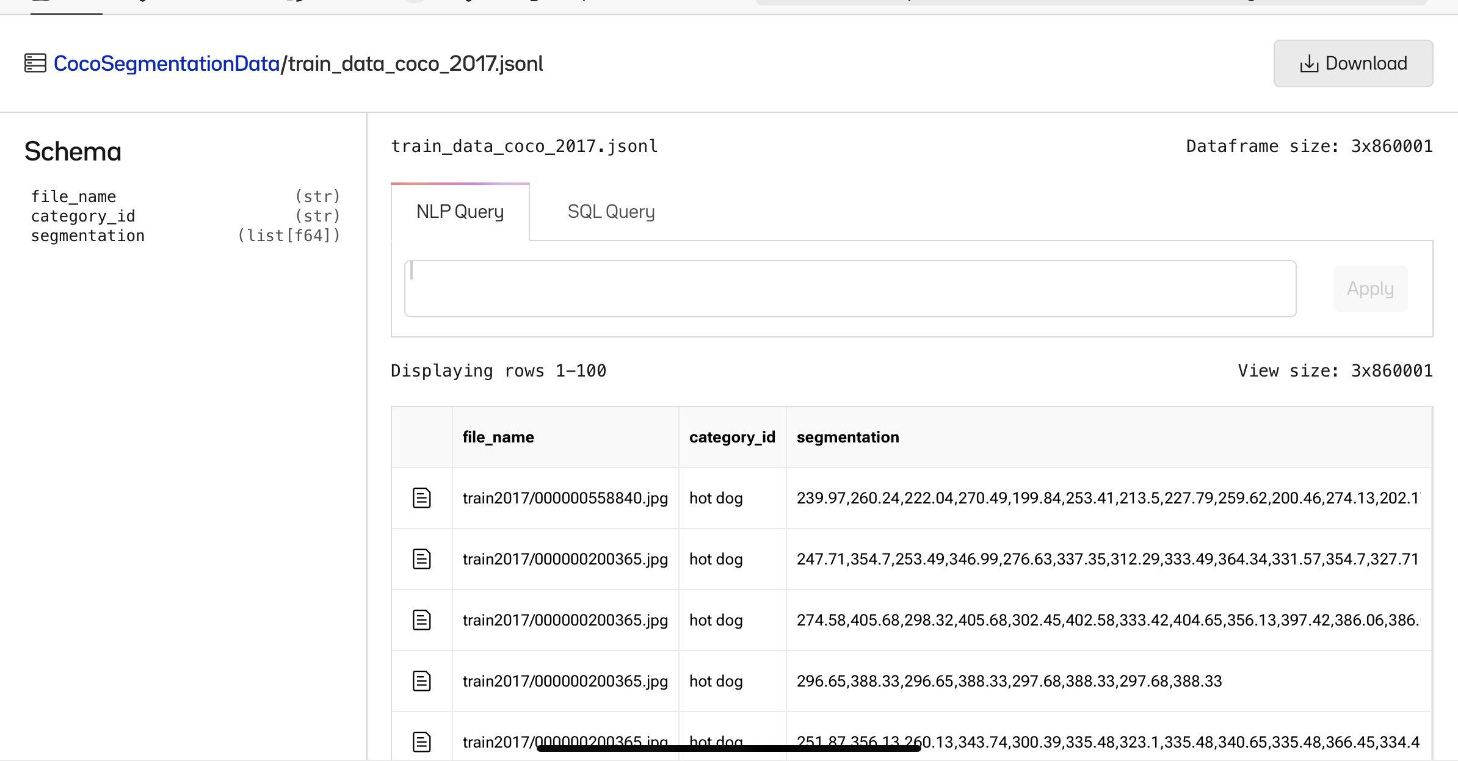This screenshot has width=1458, height=761.
Task: Open document icon of fifth table row
Action: (421, 741)
